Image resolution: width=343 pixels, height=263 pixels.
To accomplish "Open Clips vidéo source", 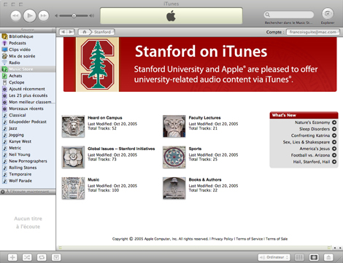I will tap(28, 50).
